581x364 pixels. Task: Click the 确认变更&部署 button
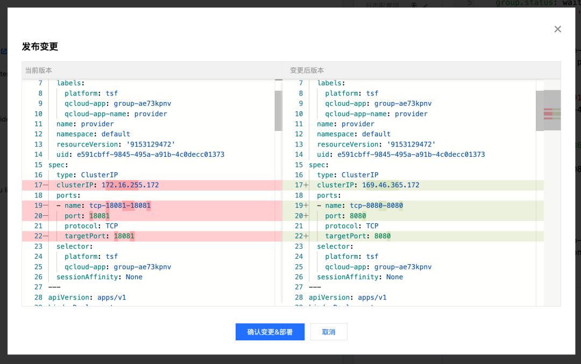270,332
